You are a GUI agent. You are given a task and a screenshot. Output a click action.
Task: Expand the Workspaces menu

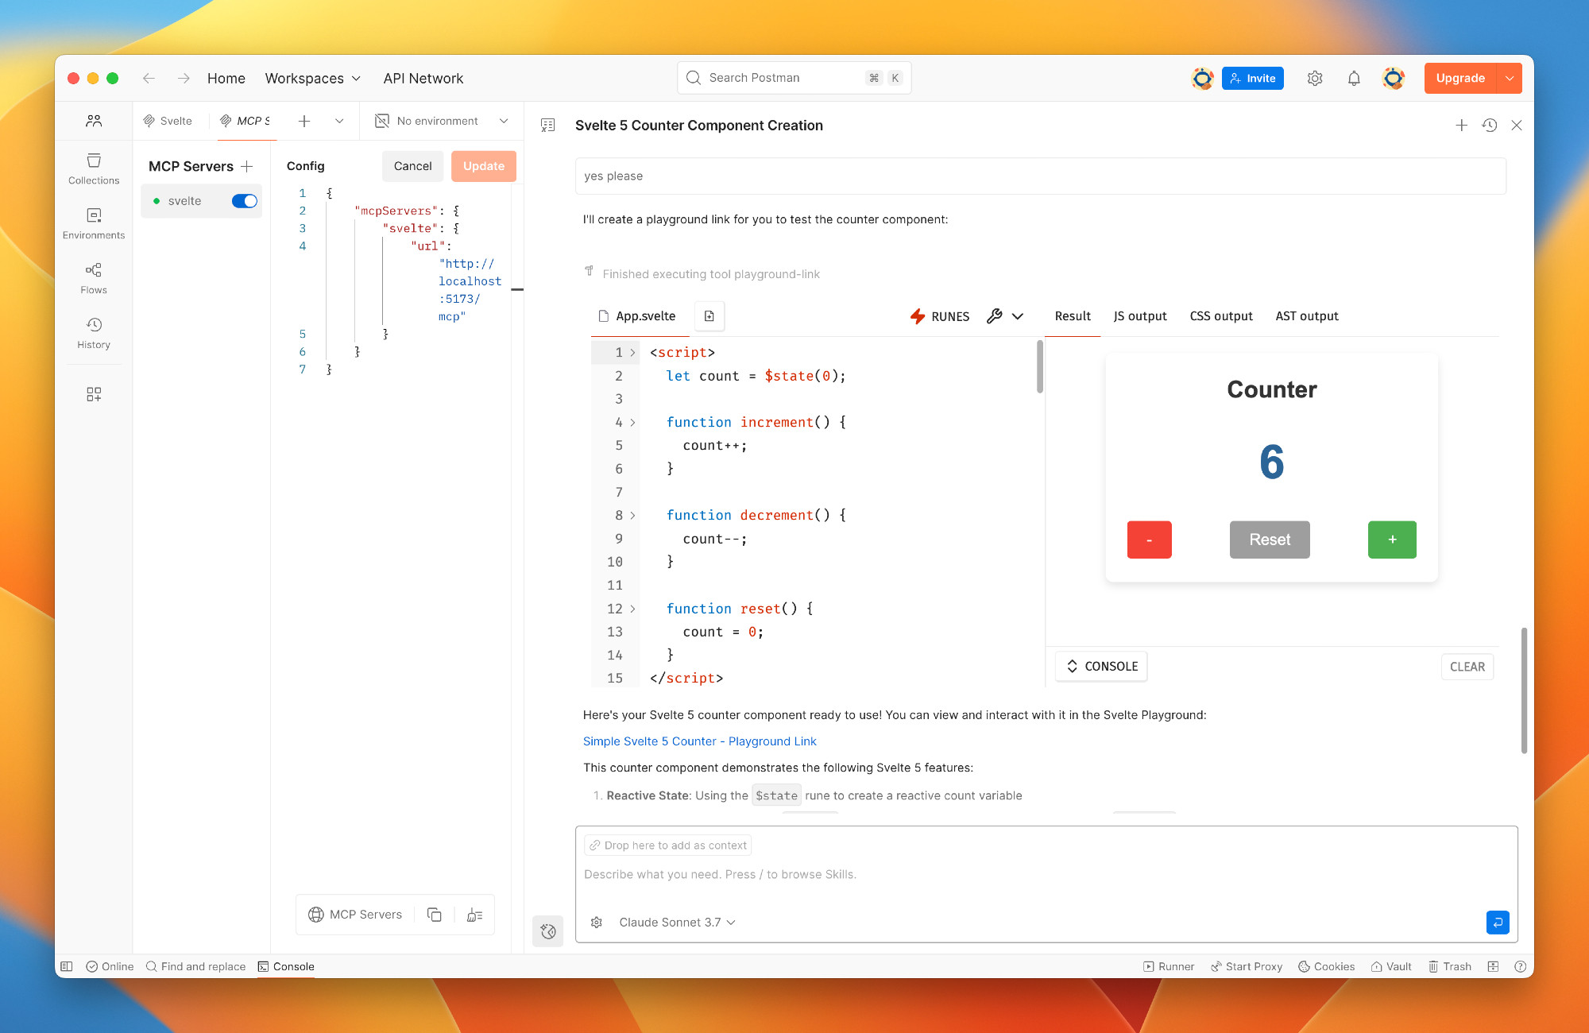pyautogui.click(x=312, y=78)
